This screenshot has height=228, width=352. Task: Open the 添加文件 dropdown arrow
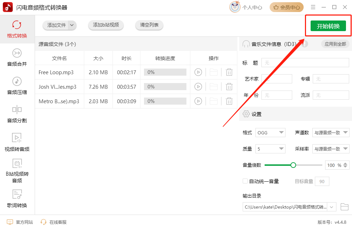pyautogui.click(x=72, y=25)
